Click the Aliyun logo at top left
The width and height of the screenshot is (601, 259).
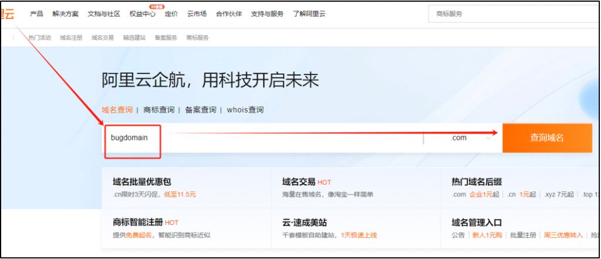click(7, 14)
